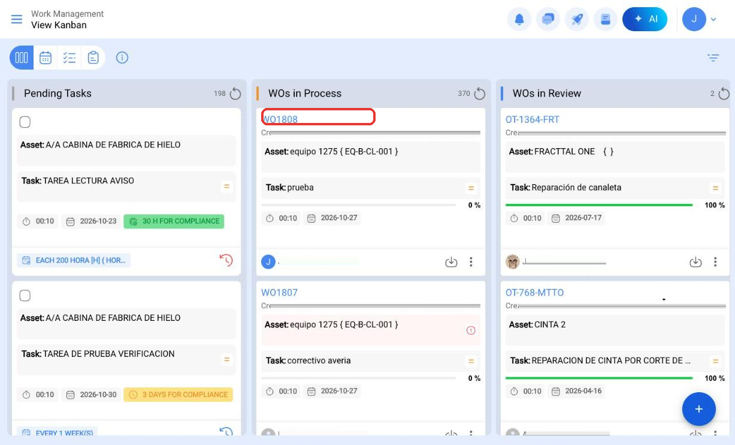The height and width of the screenshot is (445, 735).
Task: Click priority icon on TAREA DE PRUEBA VERIFICACION
Action: pyautogui.click(x=226, y=360)
